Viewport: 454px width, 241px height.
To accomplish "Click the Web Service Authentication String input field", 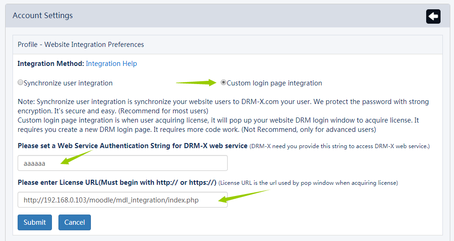I will [x=122, y=163].
